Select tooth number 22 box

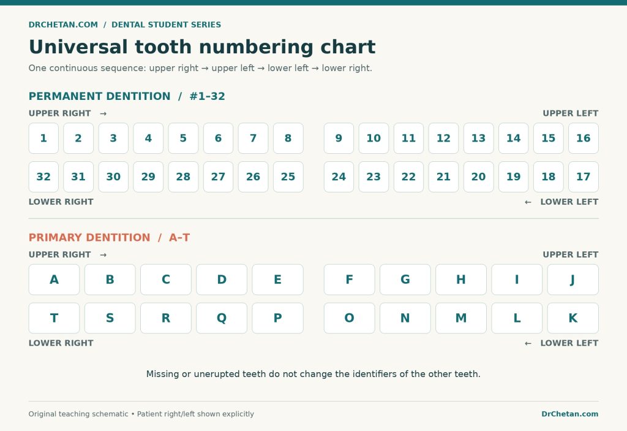(x=408, y=177)
